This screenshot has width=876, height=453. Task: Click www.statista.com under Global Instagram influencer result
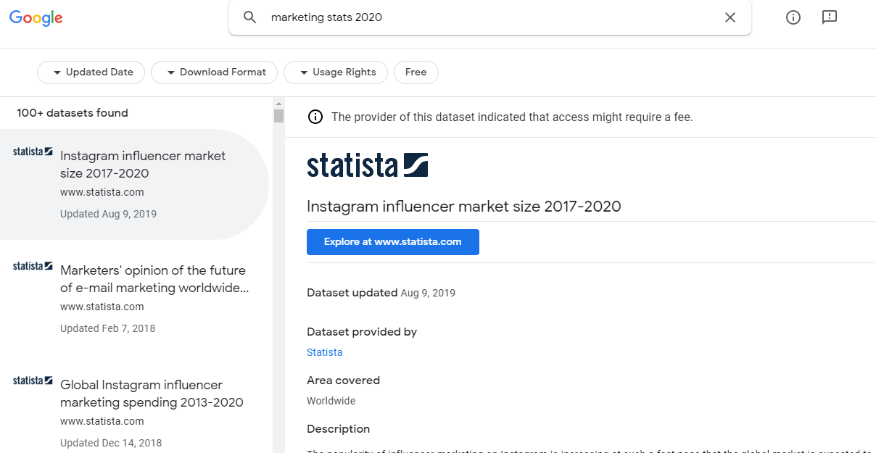102,421
